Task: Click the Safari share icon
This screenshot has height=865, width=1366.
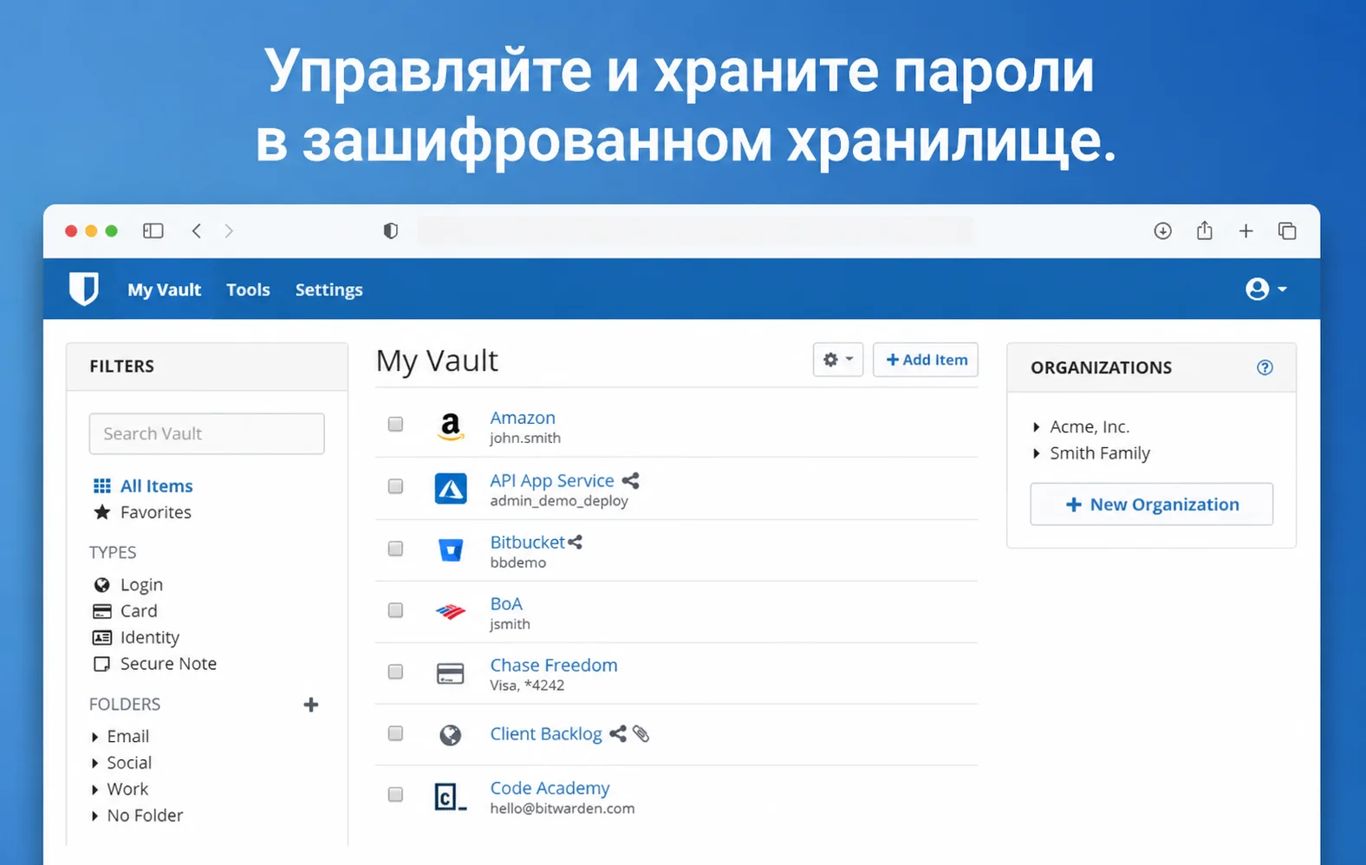Action: click(1205, 230)
